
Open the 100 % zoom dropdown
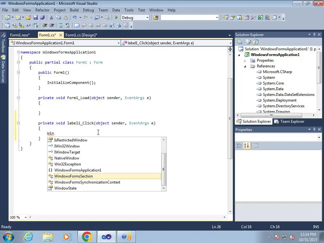click(x=26, y=217)
